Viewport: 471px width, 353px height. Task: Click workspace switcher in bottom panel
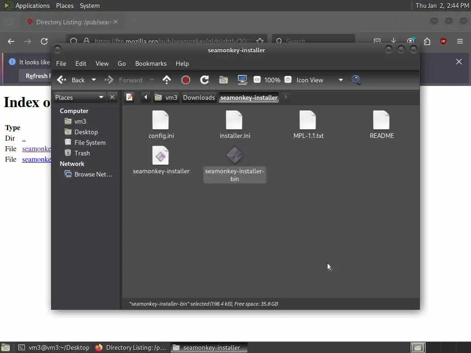click(x=418, y=347)
